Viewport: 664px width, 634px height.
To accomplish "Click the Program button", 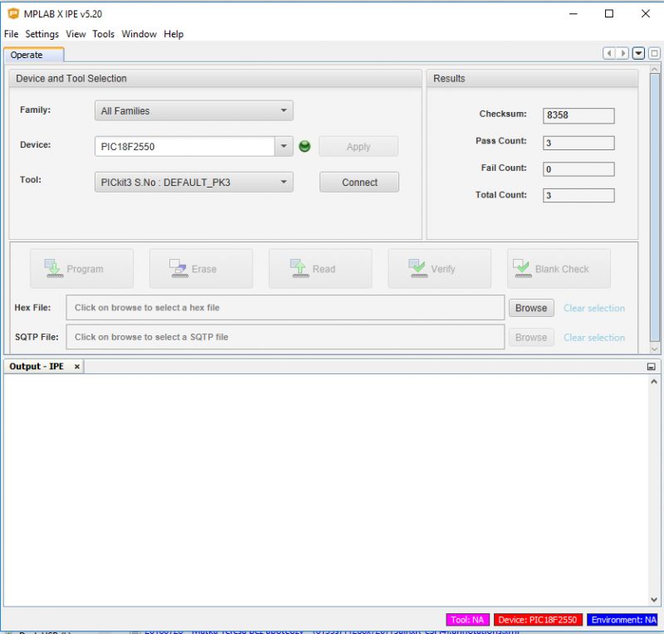I will click(x=81, y=269).
